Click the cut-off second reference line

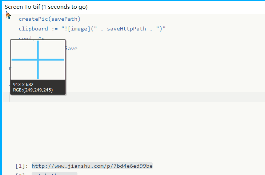click(x=55, y=174)
